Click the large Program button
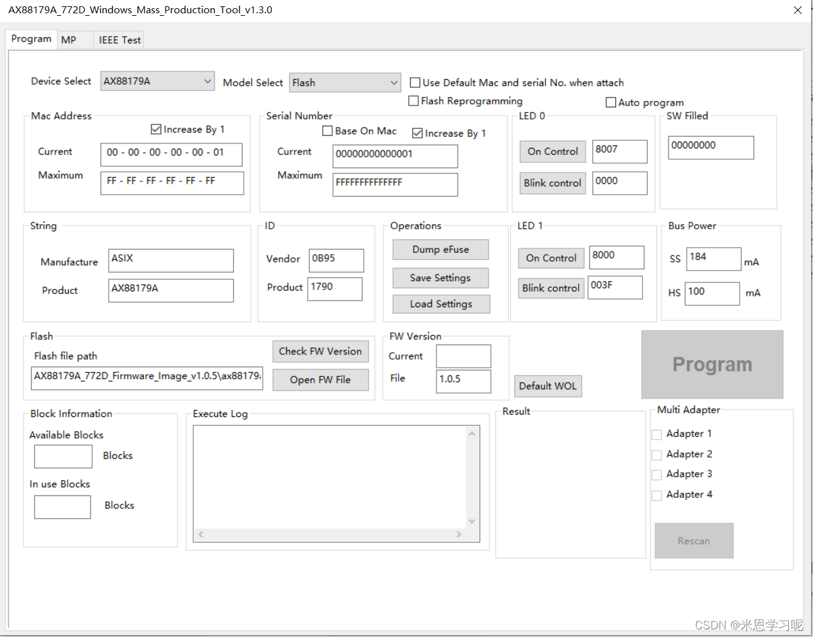This screenshot has width=813, height=637. 713,365
